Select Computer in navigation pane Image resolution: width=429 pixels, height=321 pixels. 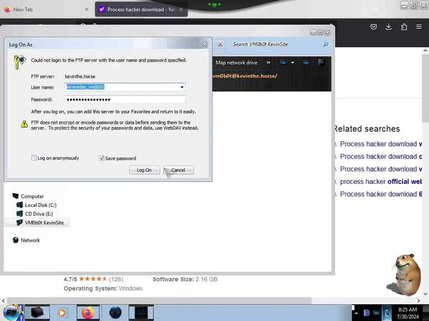(32, 196)
